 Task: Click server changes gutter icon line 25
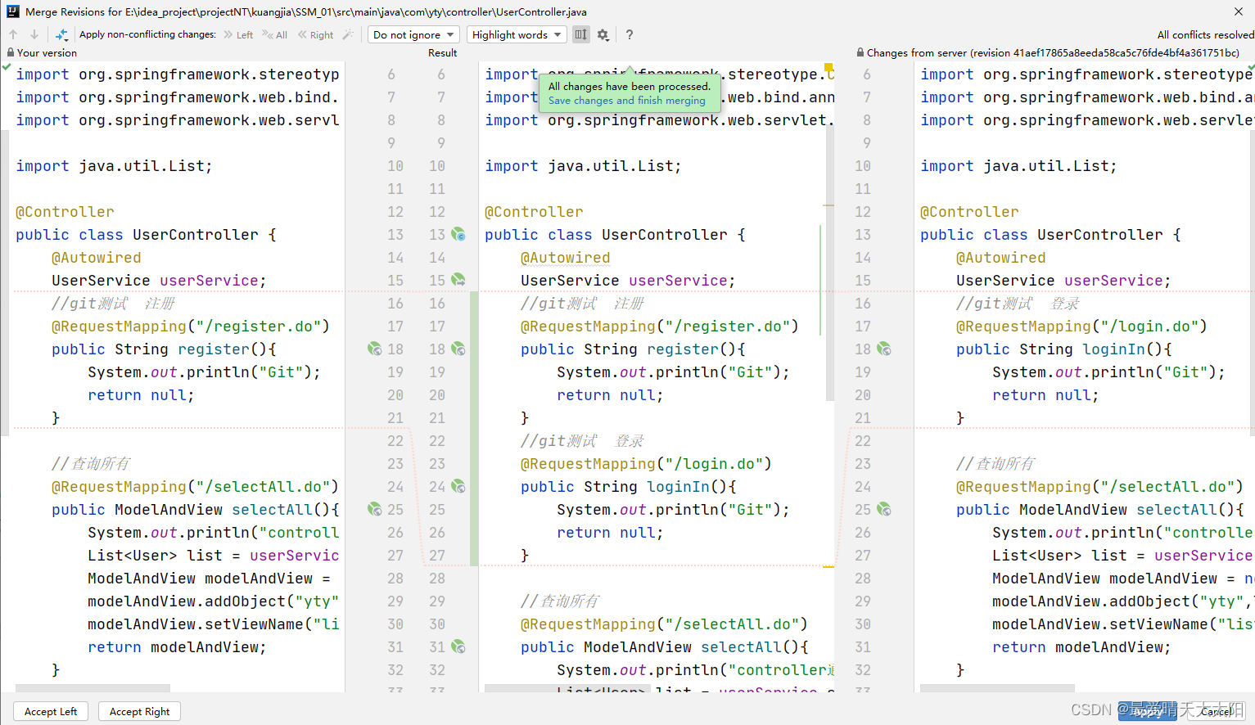[x=884, y=510]
